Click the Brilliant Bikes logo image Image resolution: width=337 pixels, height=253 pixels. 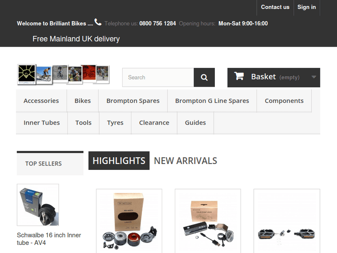point(63,75)
